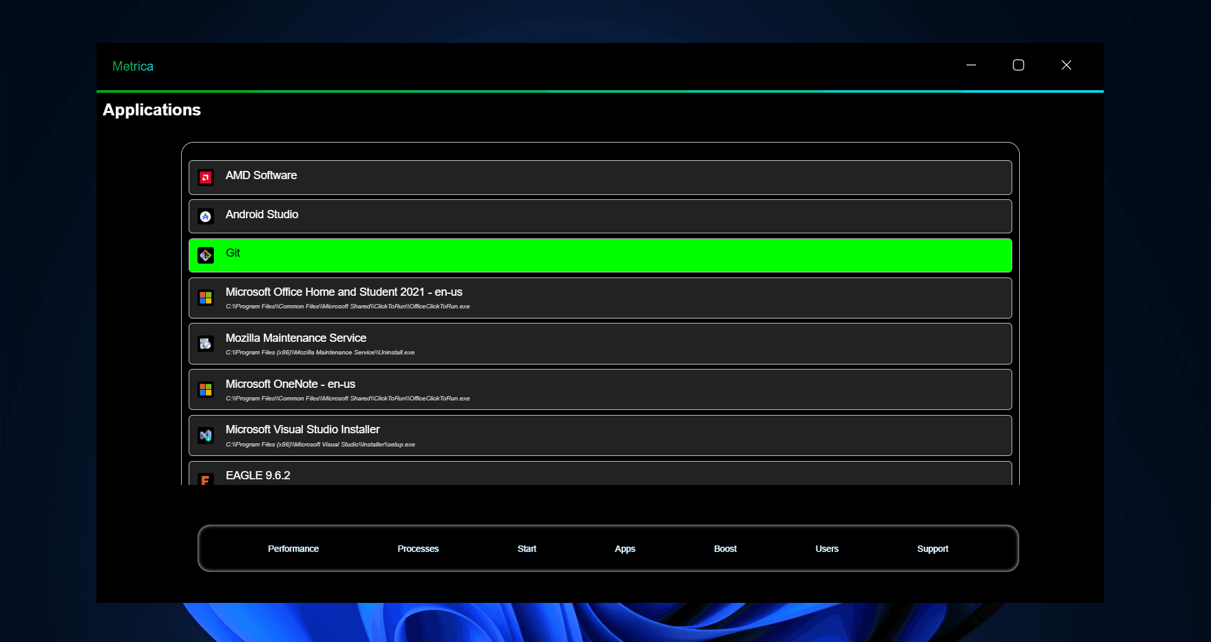This screenshot has height=642, width=1211.
Task: Switch to the Performance tab
Action: [x=293, y=549]
